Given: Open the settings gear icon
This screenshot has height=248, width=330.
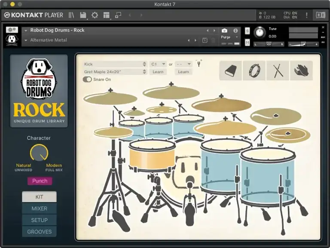Looking at the screenshot, I should pos(95,15).
